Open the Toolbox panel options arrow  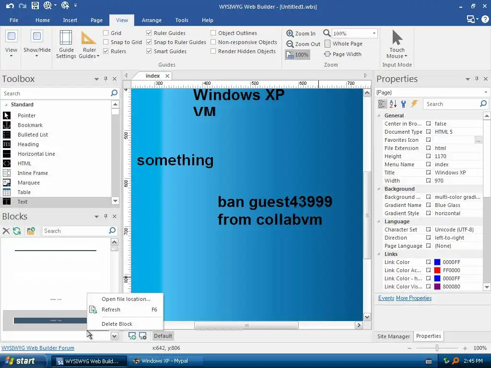click(96, 79)
